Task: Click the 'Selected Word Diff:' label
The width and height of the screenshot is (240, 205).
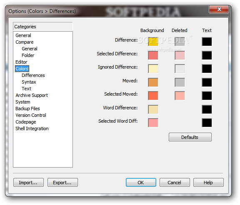Action: coord(118,121)
